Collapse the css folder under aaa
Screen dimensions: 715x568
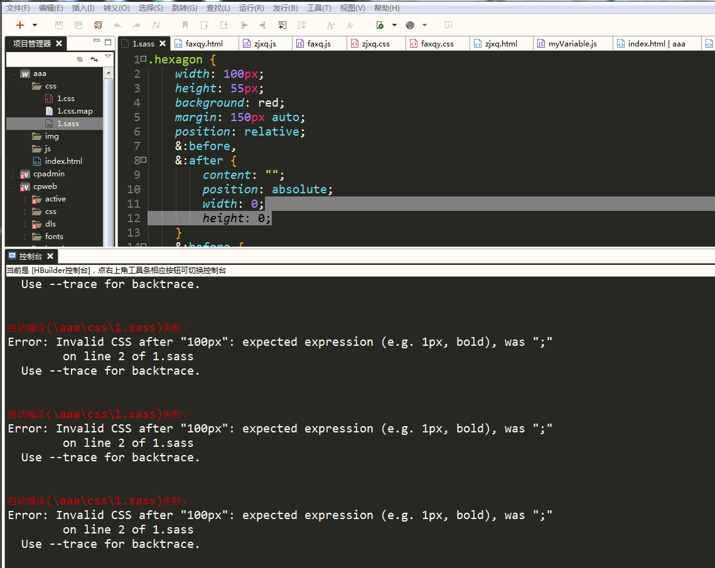coord(26,86)
